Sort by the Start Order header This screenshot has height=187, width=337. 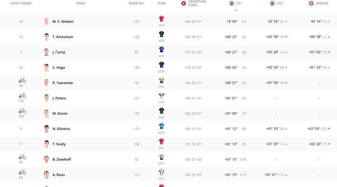[21, 3]
